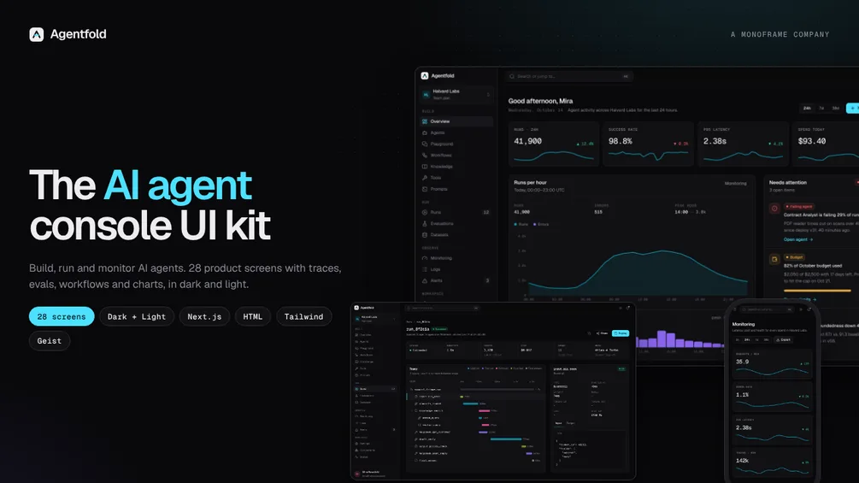This screenshot has height=483, width=859.
Task: Click the Overview icon in dashboard sidebar
Action: coord(425,121)
